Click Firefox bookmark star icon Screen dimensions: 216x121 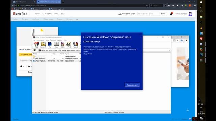click(x=165, y=6)
